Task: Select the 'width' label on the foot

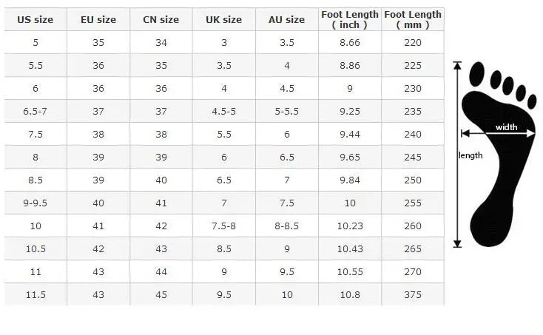Action: coord(507,127)
